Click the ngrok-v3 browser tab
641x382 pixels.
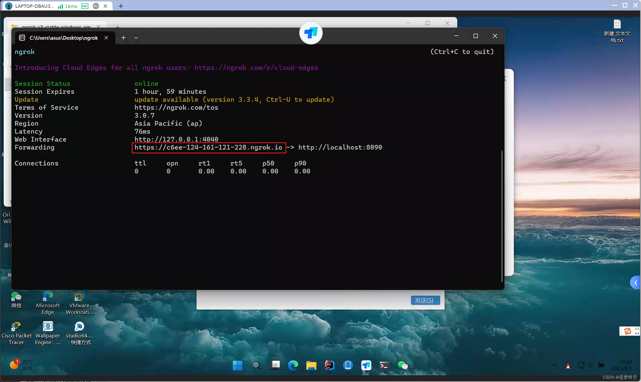click(55, 26)
